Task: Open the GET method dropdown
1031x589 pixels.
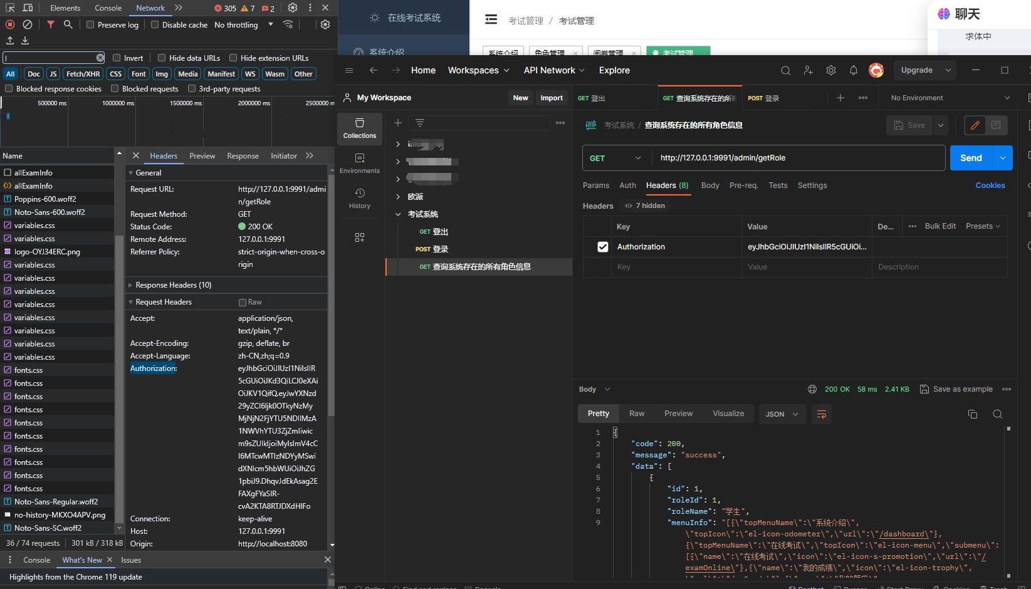Action: (615, 158)
